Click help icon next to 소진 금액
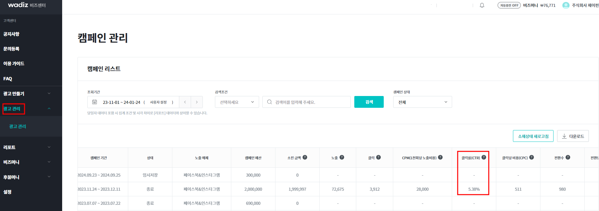The width and height of the screenshot is (599, 211). click(305, 157)
